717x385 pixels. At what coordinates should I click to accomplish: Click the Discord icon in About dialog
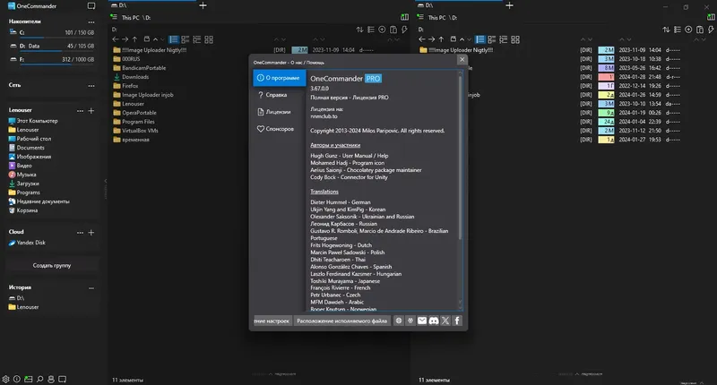(434, 321)
